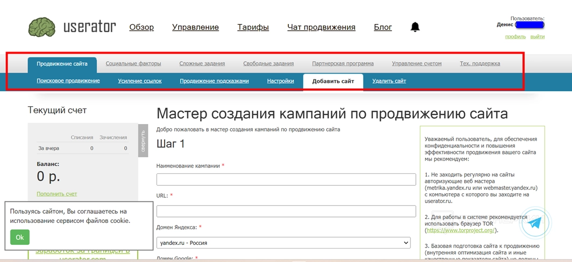Click the Баланс 0 р. amount

coord(48,177)
